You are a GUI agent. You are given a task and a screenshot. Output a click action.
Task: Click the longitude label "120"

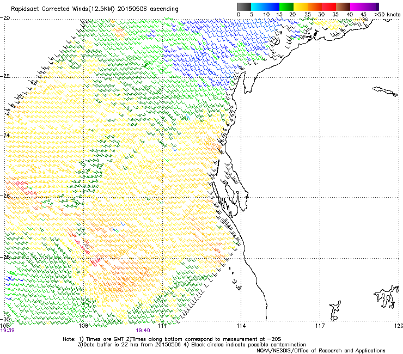pos(399,326)
